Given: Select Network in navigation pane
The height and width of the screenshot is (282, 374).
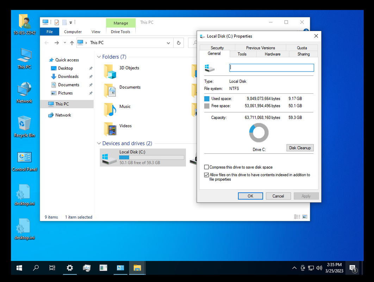Looking at the screenshot, I should tap(63, 115).
